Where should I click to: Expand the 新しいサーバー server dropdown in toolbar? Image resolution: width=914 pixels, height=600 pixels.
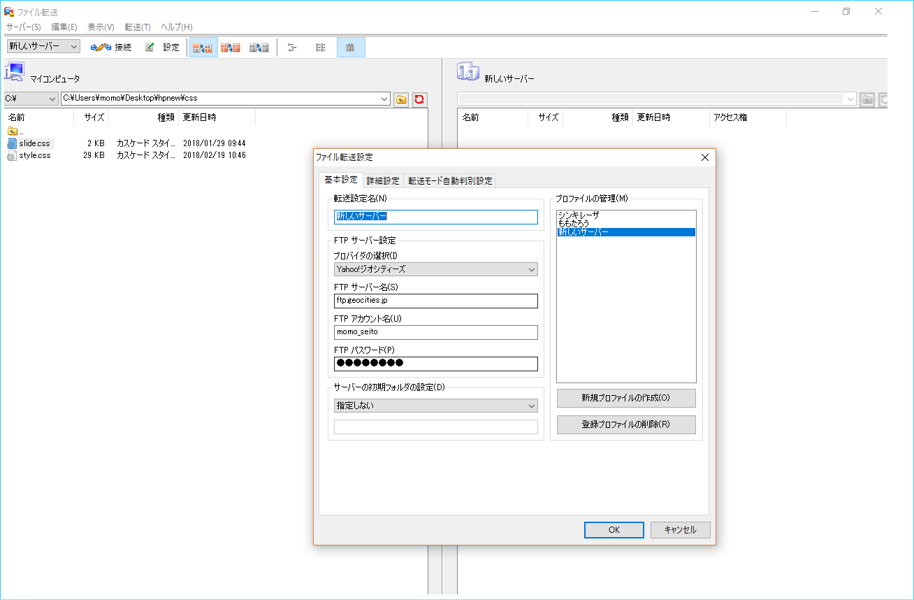[43, 47]
